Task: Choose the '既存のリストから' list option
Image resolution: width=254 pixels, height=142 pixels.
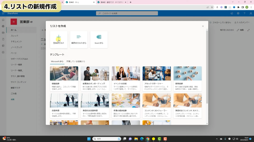Action: coord(79,39)
